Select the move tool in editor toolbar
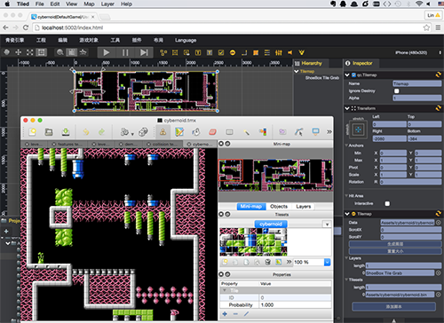 point(19,52)
